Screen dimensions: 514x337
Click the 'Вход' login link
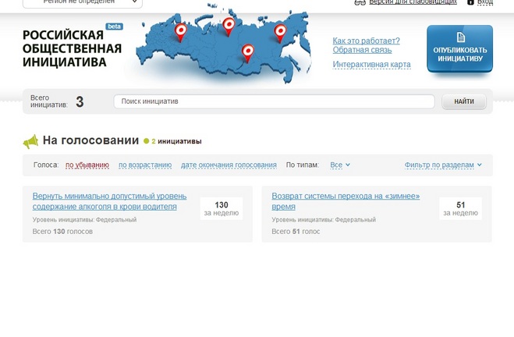tap(485, 2)
